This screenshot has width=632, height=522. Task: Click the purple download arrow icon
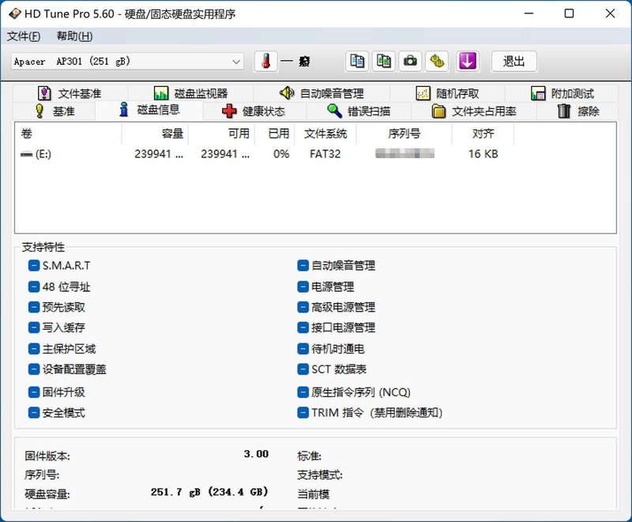click(x=467, y=61)
